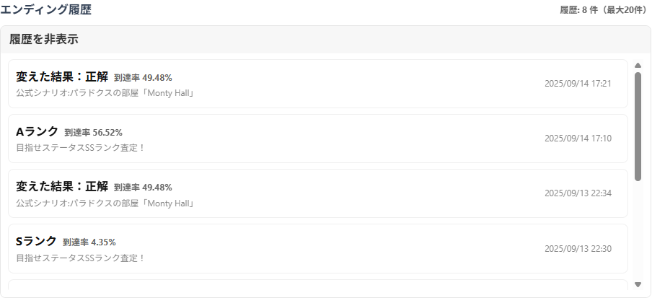652x298 pixels.
Task: Click the timestamp 2025/09/14 17:21
Action: coord(578,84)
